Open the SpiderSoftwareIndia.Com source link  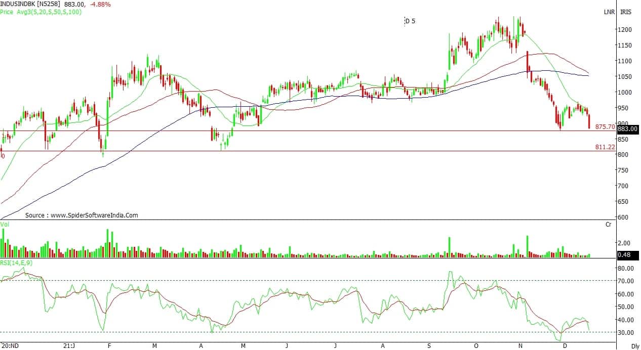[x=82, y=215]
